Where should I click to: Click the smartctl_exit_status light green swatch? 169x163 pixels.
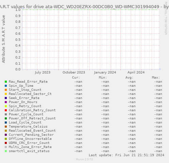click(6, 151)
